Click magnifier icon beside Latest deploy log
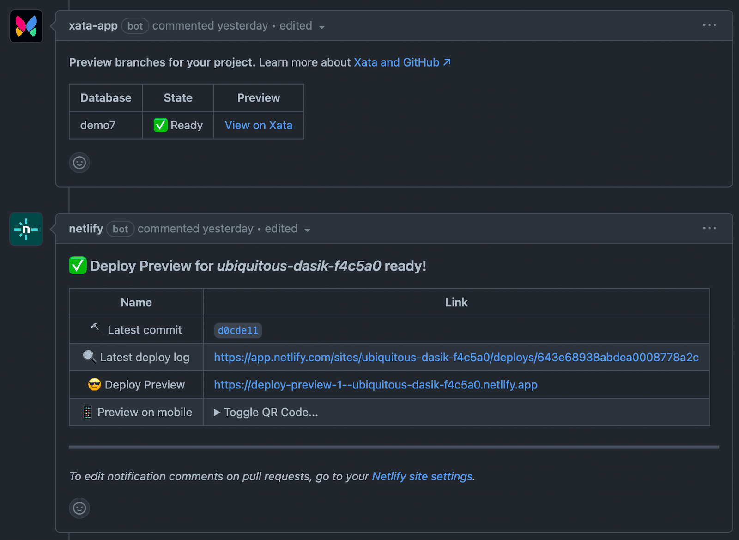Image resolution: width=739 pixels, height=540 pixels. tap(89, 357)
